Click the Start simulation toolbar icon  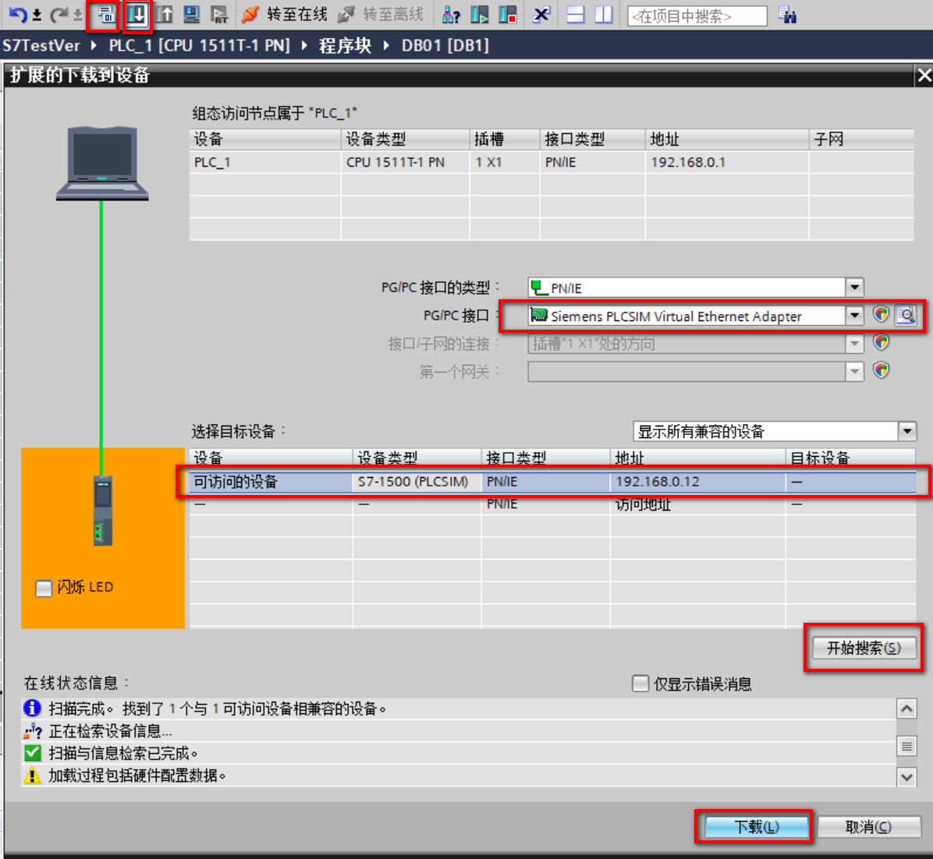192,15
